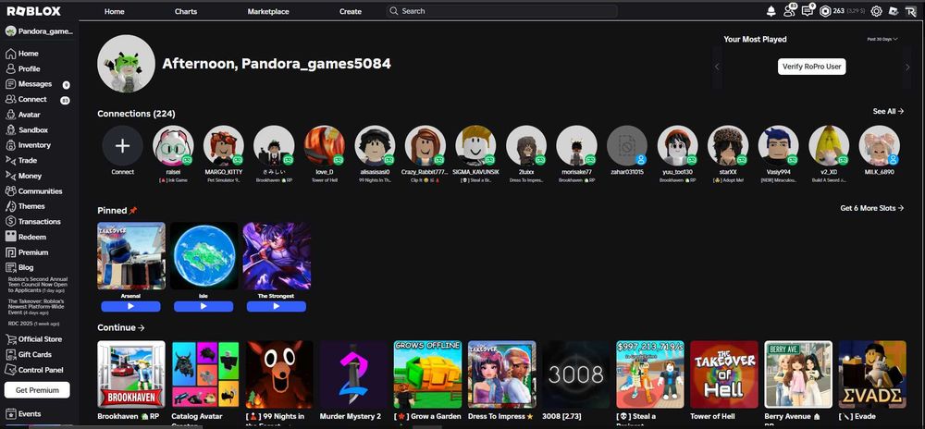Expand the Continue section
The height and width of the screenshot is (429, 925).
coord(121,327)
